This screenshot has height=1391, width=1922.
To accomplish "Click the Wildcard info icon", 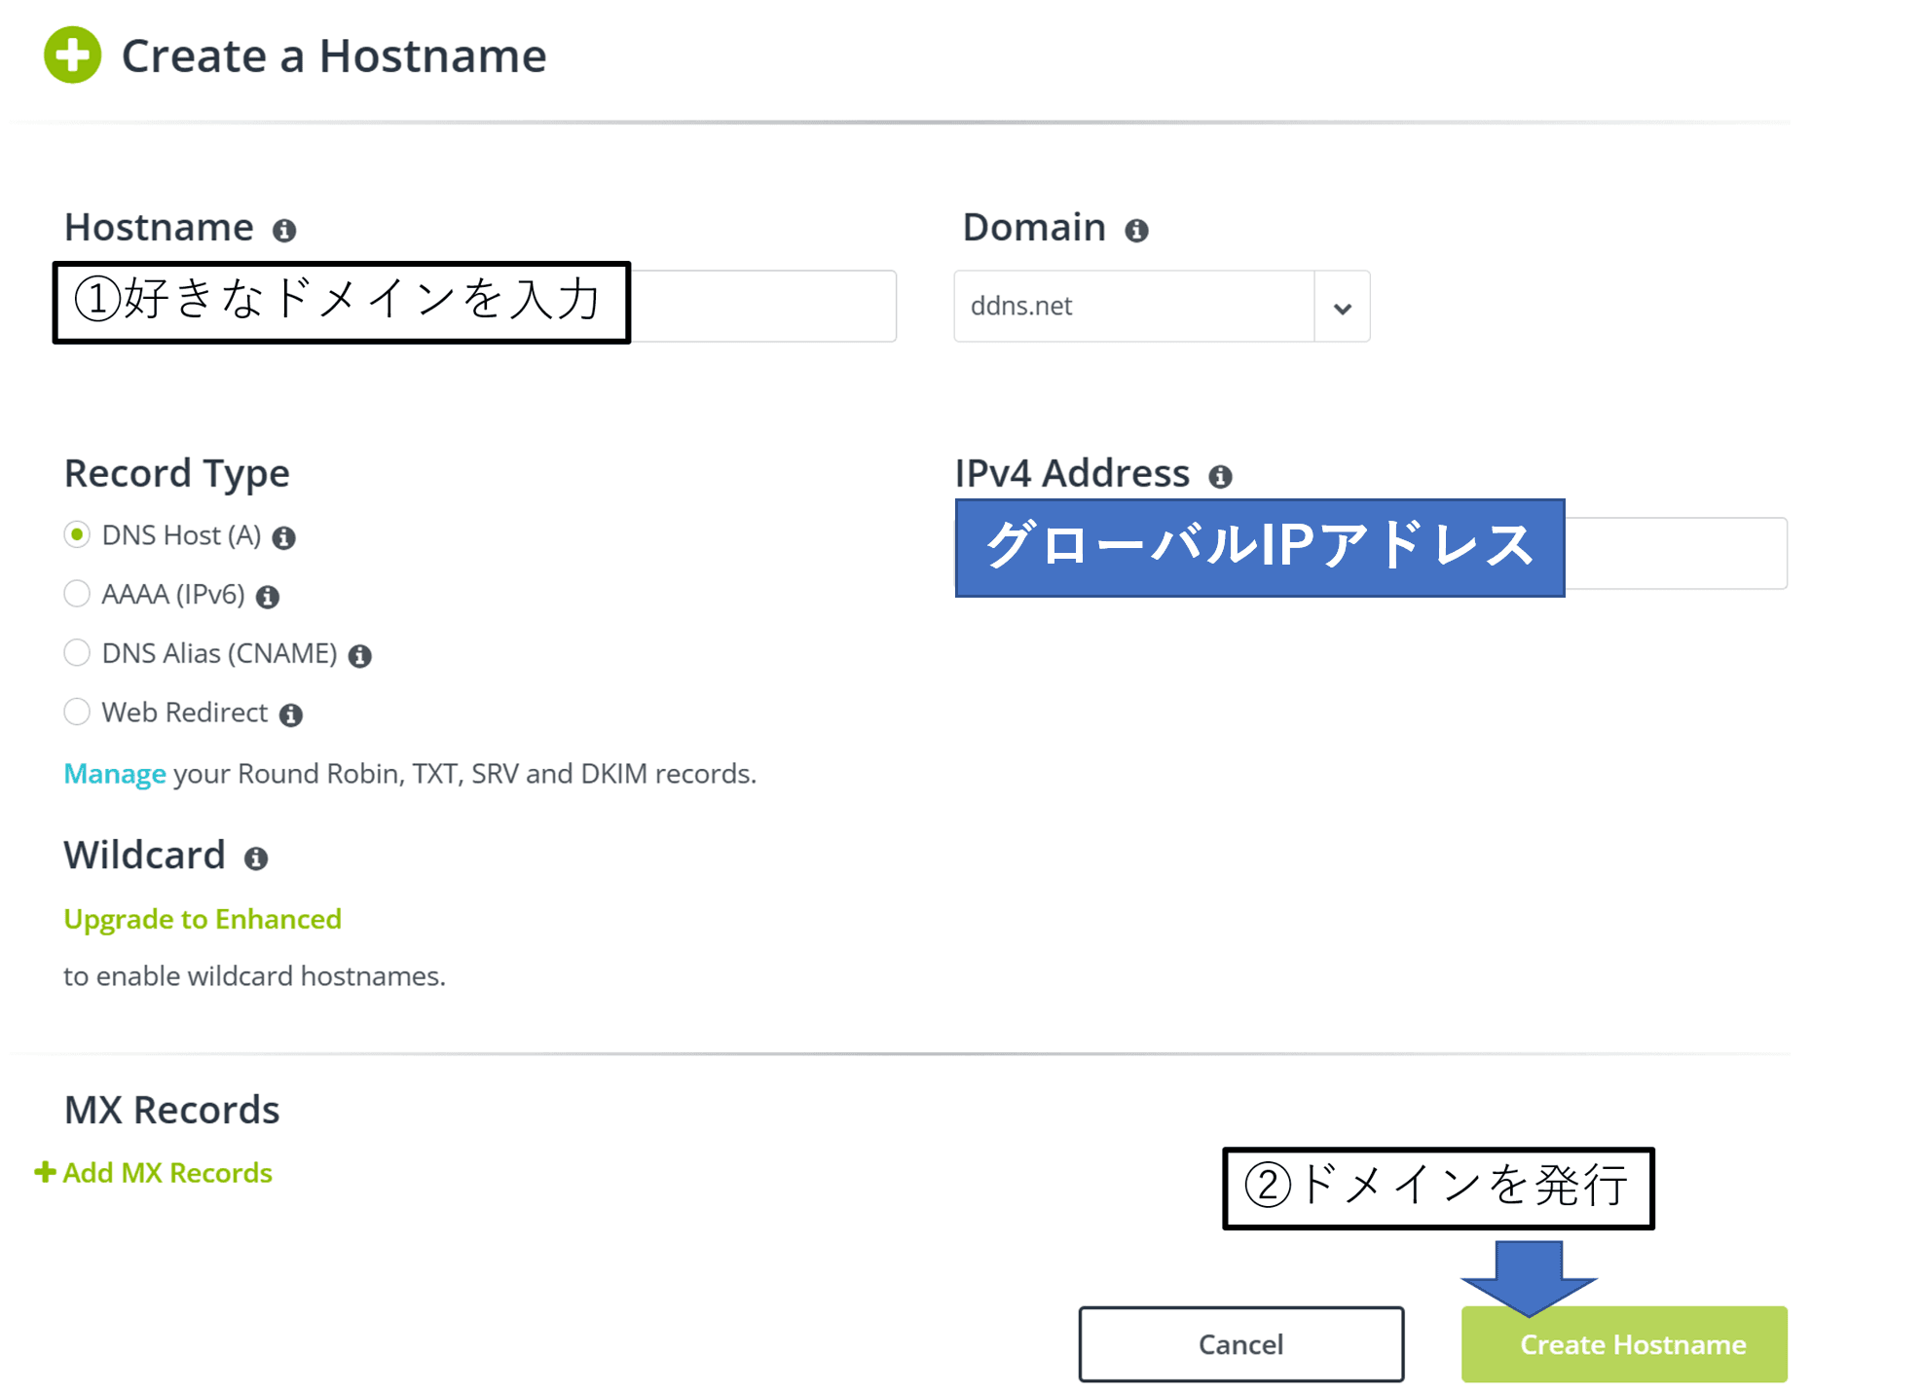I will (x=256, y=859).
